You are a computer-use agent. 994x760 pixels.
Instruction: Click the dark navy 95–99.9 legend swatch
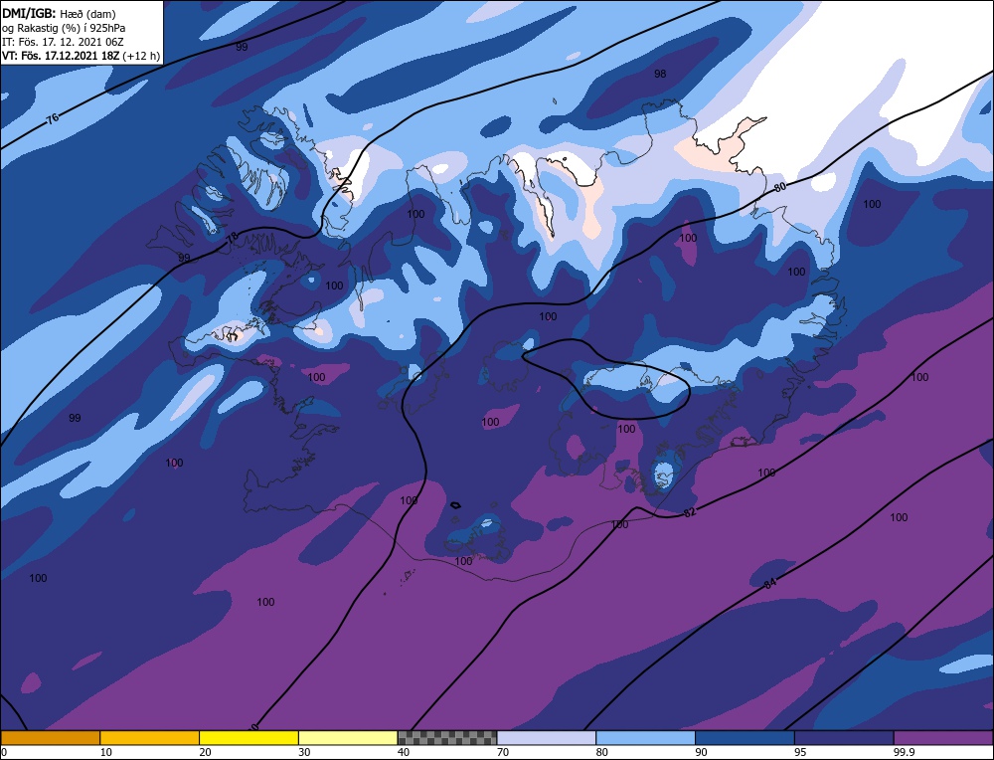844,737
